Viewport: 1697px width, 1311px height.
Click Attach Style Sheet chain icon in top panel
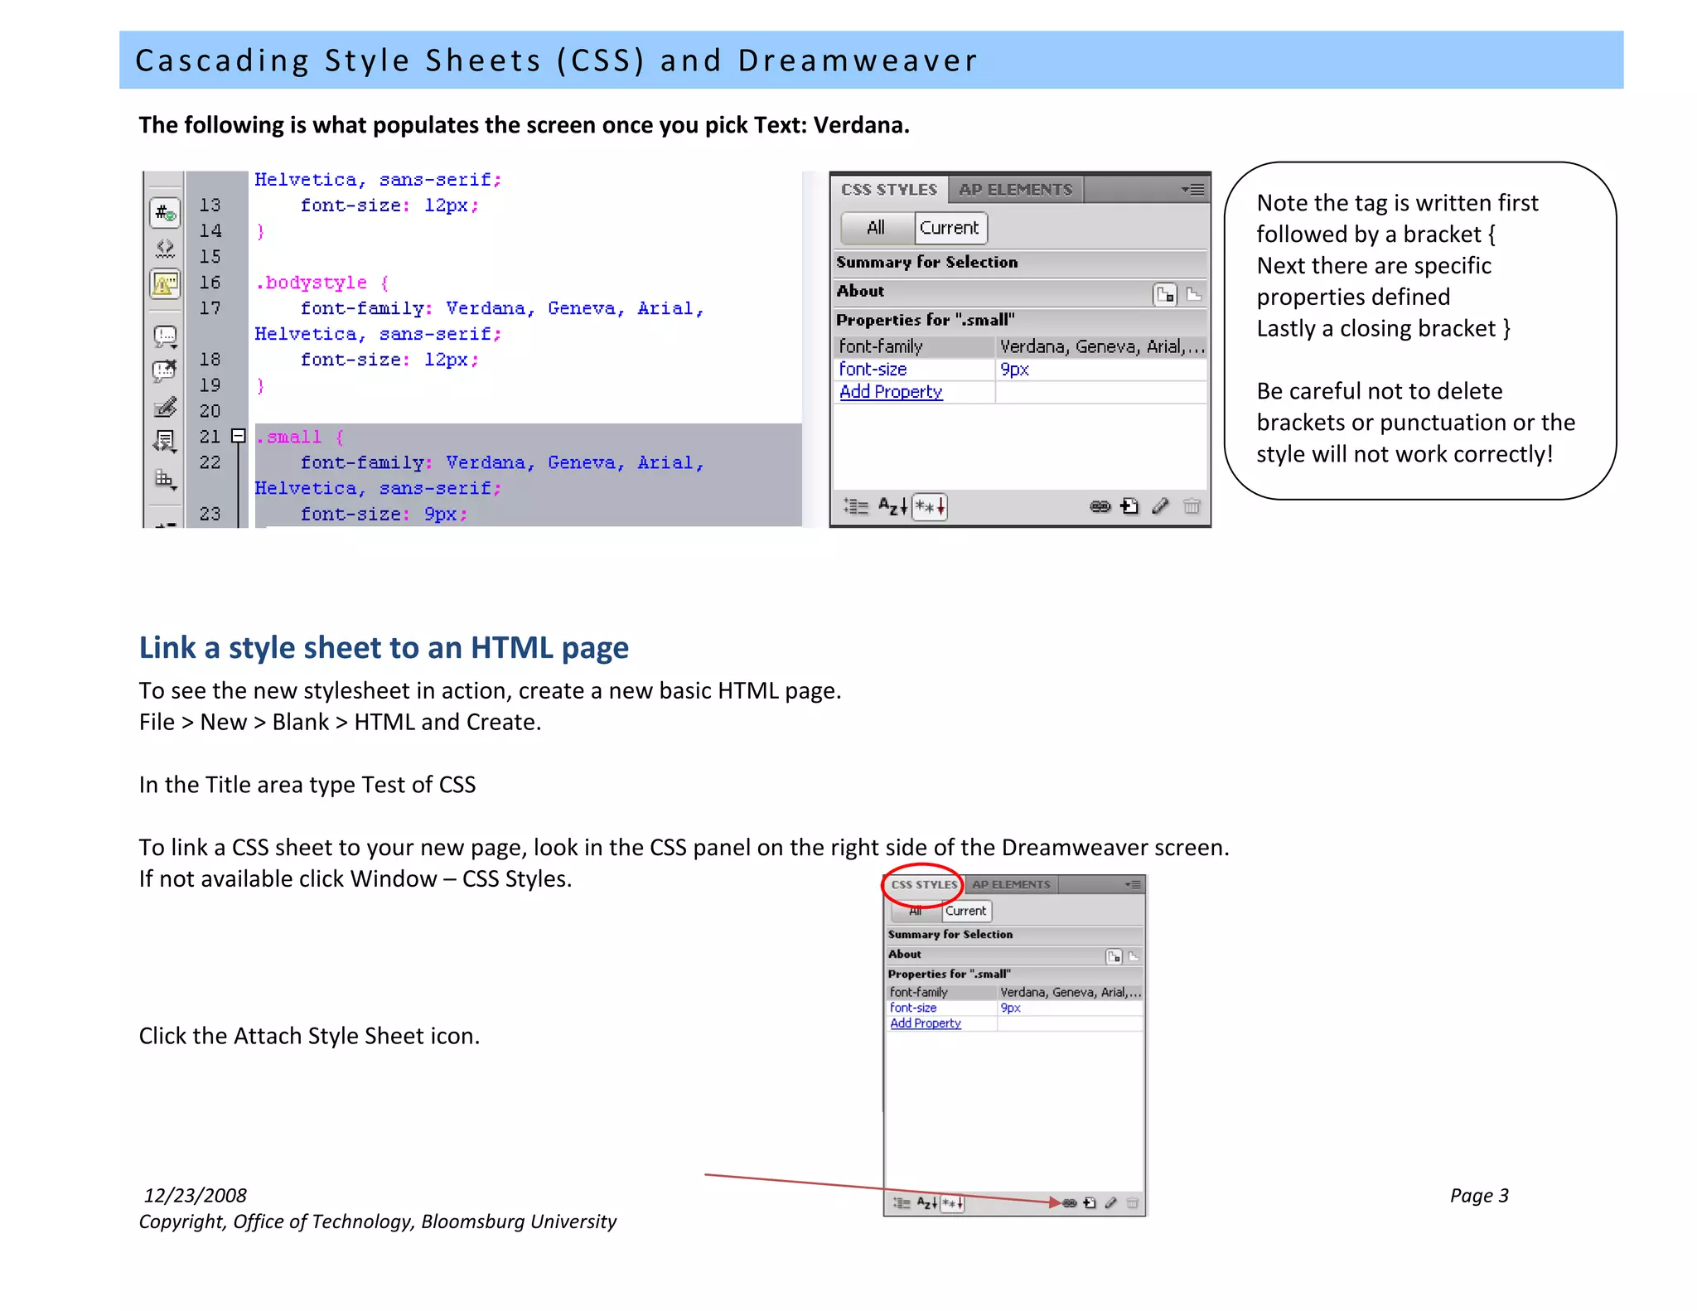tap(1100, 506)
